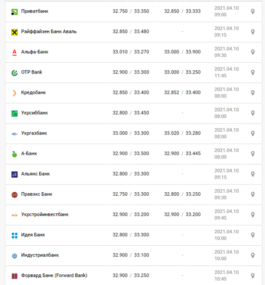Viewport: 265px width, 285px height.
Task: Open map pin for Укрсиббанк row
Action: [x=253, y=113]
